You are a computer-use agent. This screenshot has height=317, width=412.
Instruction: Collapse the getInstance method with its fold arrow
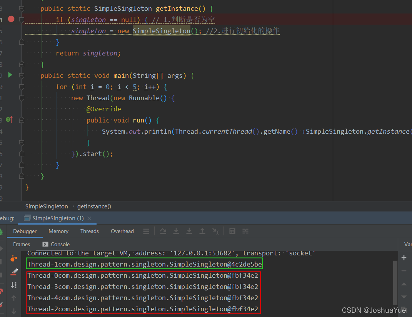pyautogui.click(x=22, y=8)
